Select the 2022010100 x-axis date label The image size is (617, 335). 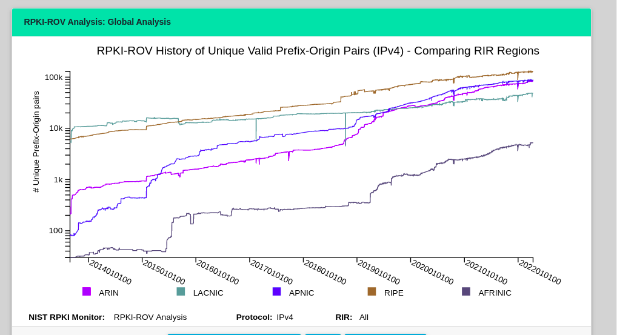[539, 272]
